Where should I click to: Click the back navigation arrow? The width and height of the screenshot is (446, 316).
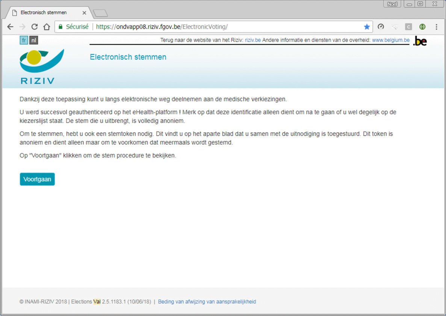point(10,27)
